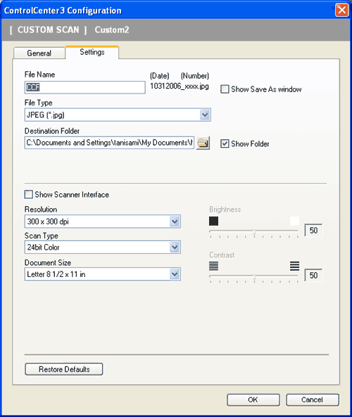Click the white brightness square icon
The width and height of the screenshot is (352, 417).
pos(294,221)
